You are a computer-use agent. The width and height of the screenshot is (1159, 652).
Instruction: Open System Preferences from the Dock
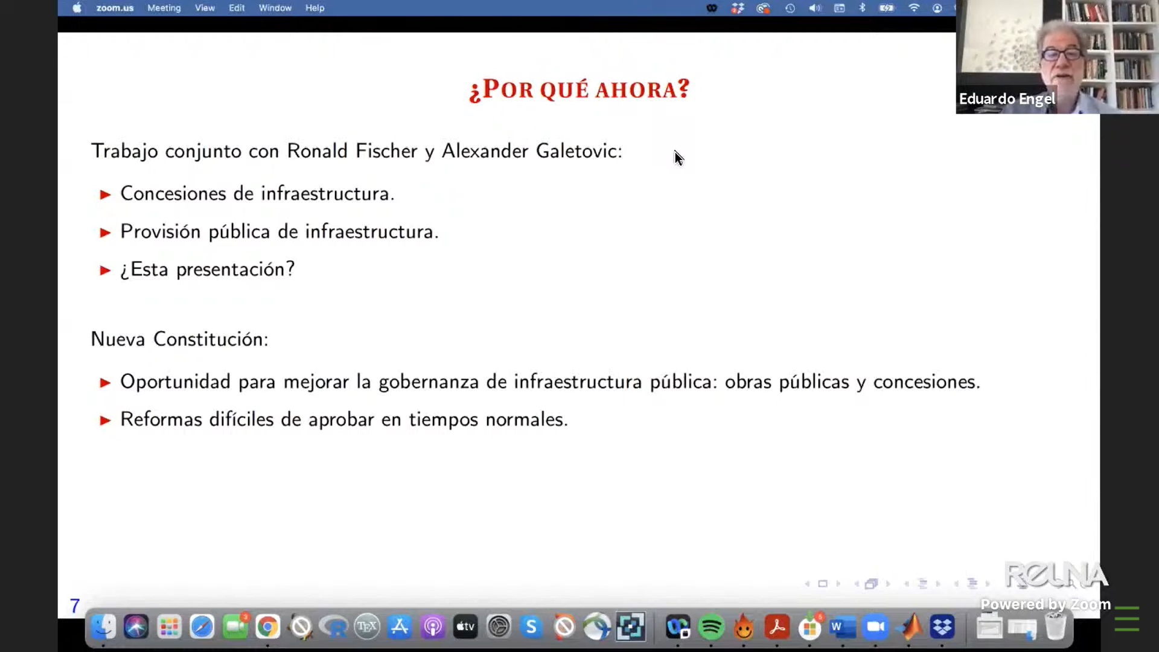click(499, 627)
